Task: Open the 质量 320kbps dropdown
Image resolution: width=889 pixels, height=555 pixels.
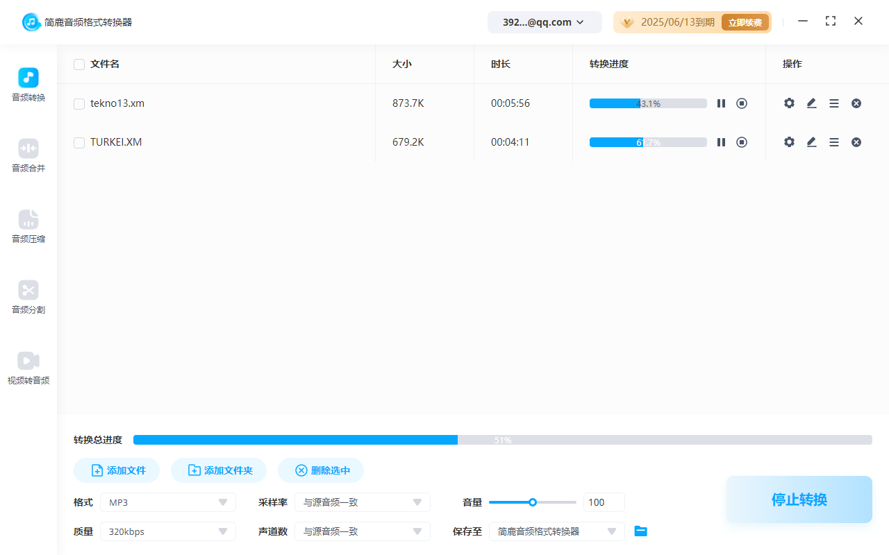Action: pyautogui.click(x=168, y=531)
